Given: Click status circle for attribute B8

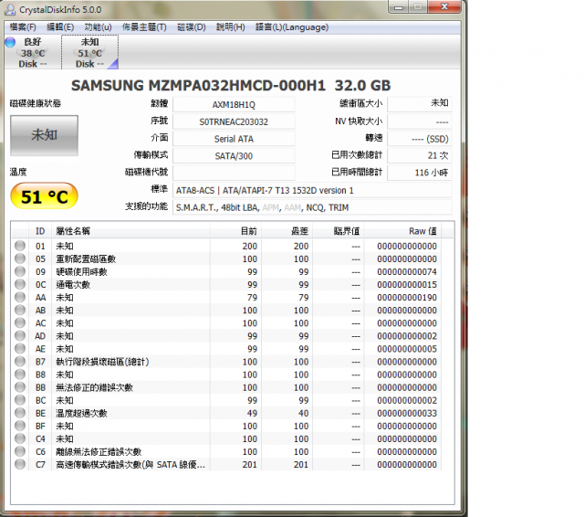Looking at the screenshot, I should click(20, 375).
